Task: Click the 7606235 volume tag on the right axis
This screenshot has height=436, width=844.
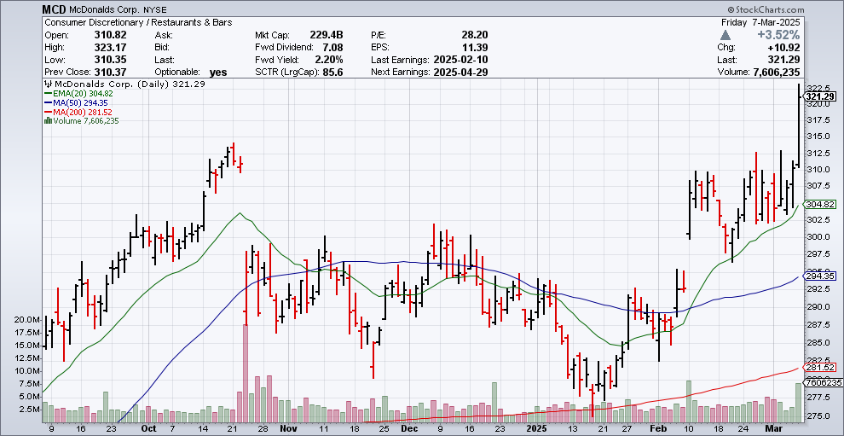Action: pyautogui.click(x=822, y=382)
